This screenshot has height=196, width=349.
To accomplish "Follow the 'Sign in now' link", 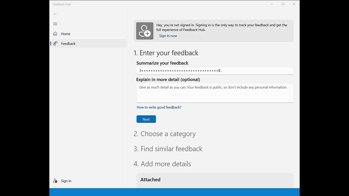I will 168,36.
